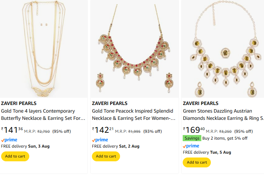
Task: Click Prime logo under Peacock Necklace
Action: tap(100, 140)
